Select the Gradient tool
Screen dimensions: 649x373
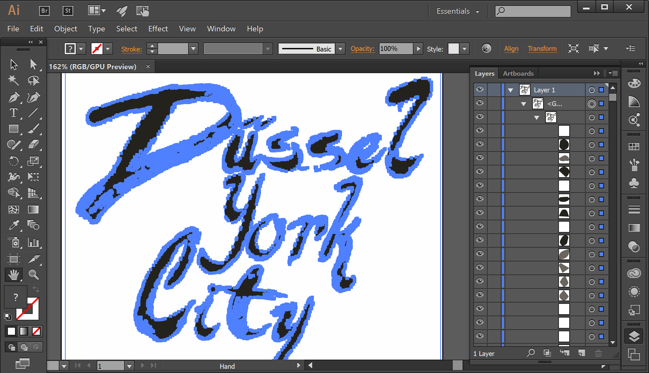click(33, 209)
